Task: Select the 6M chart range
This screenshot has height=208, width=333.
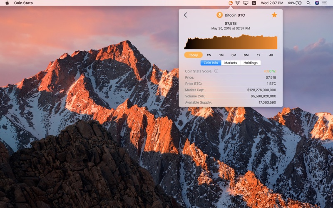Action: tap(246, 55)
